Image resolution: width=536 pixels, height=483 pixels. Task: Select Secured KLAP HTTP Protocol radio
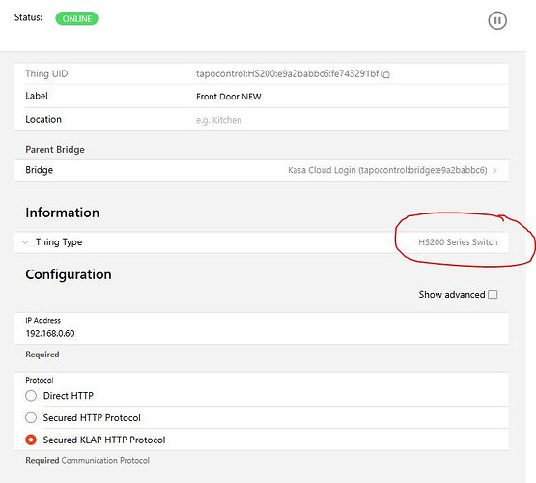click(x=31, y=440)
